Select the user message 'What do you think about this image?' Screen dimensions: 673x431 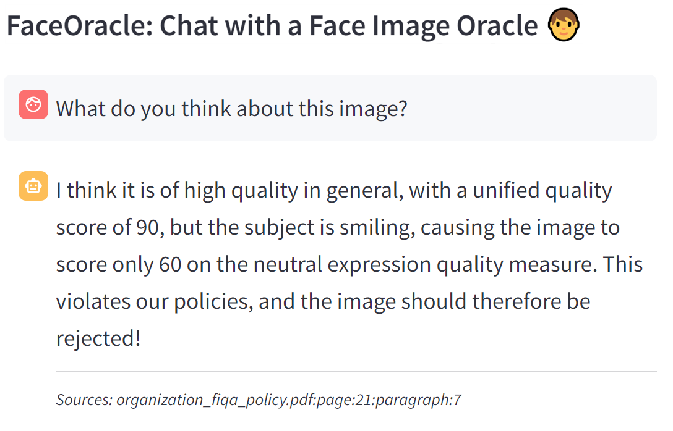[231, 109]
